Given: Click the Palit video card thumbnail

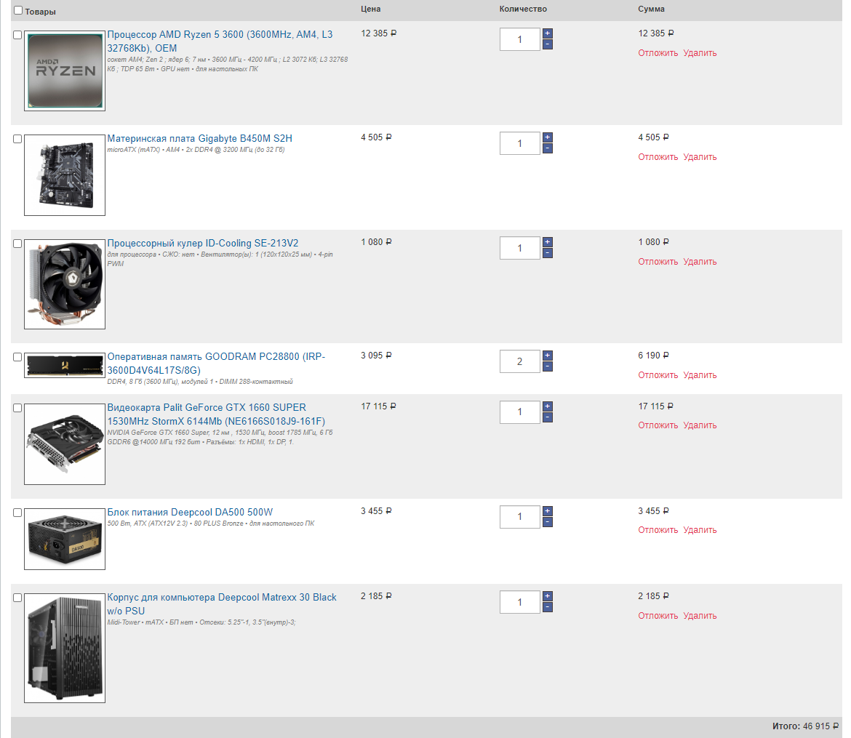Looking at the screenshot, I should [x=65, y=444].
